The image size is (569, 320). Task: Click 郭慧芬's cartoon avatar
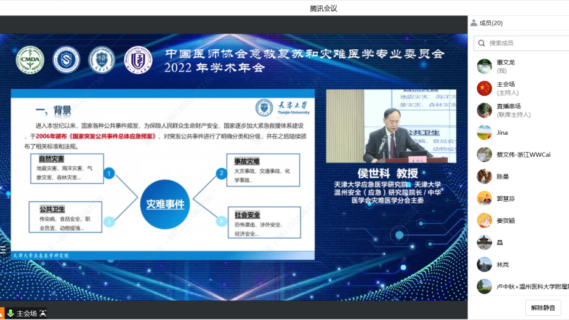pyautogui.click(x=484, y=198)
